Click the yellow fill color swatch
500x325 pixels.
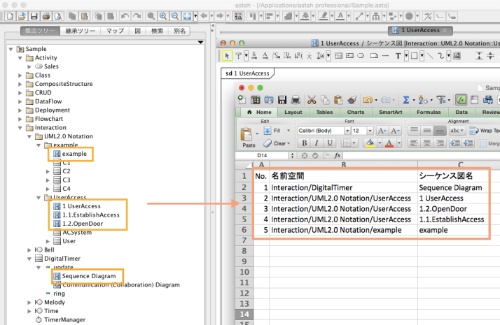pos(369,143)
